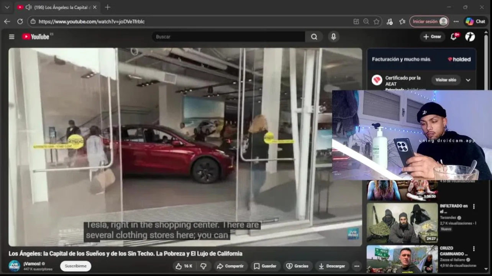
Task: Click the Descargar download button
Action: [332, 266]
